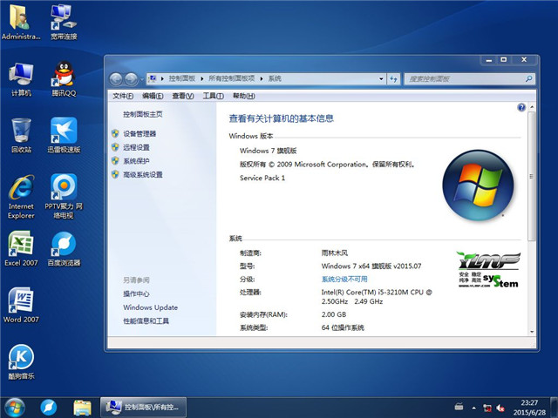Click the network status tray icon
558x418 pixels.
pos(487,408)
